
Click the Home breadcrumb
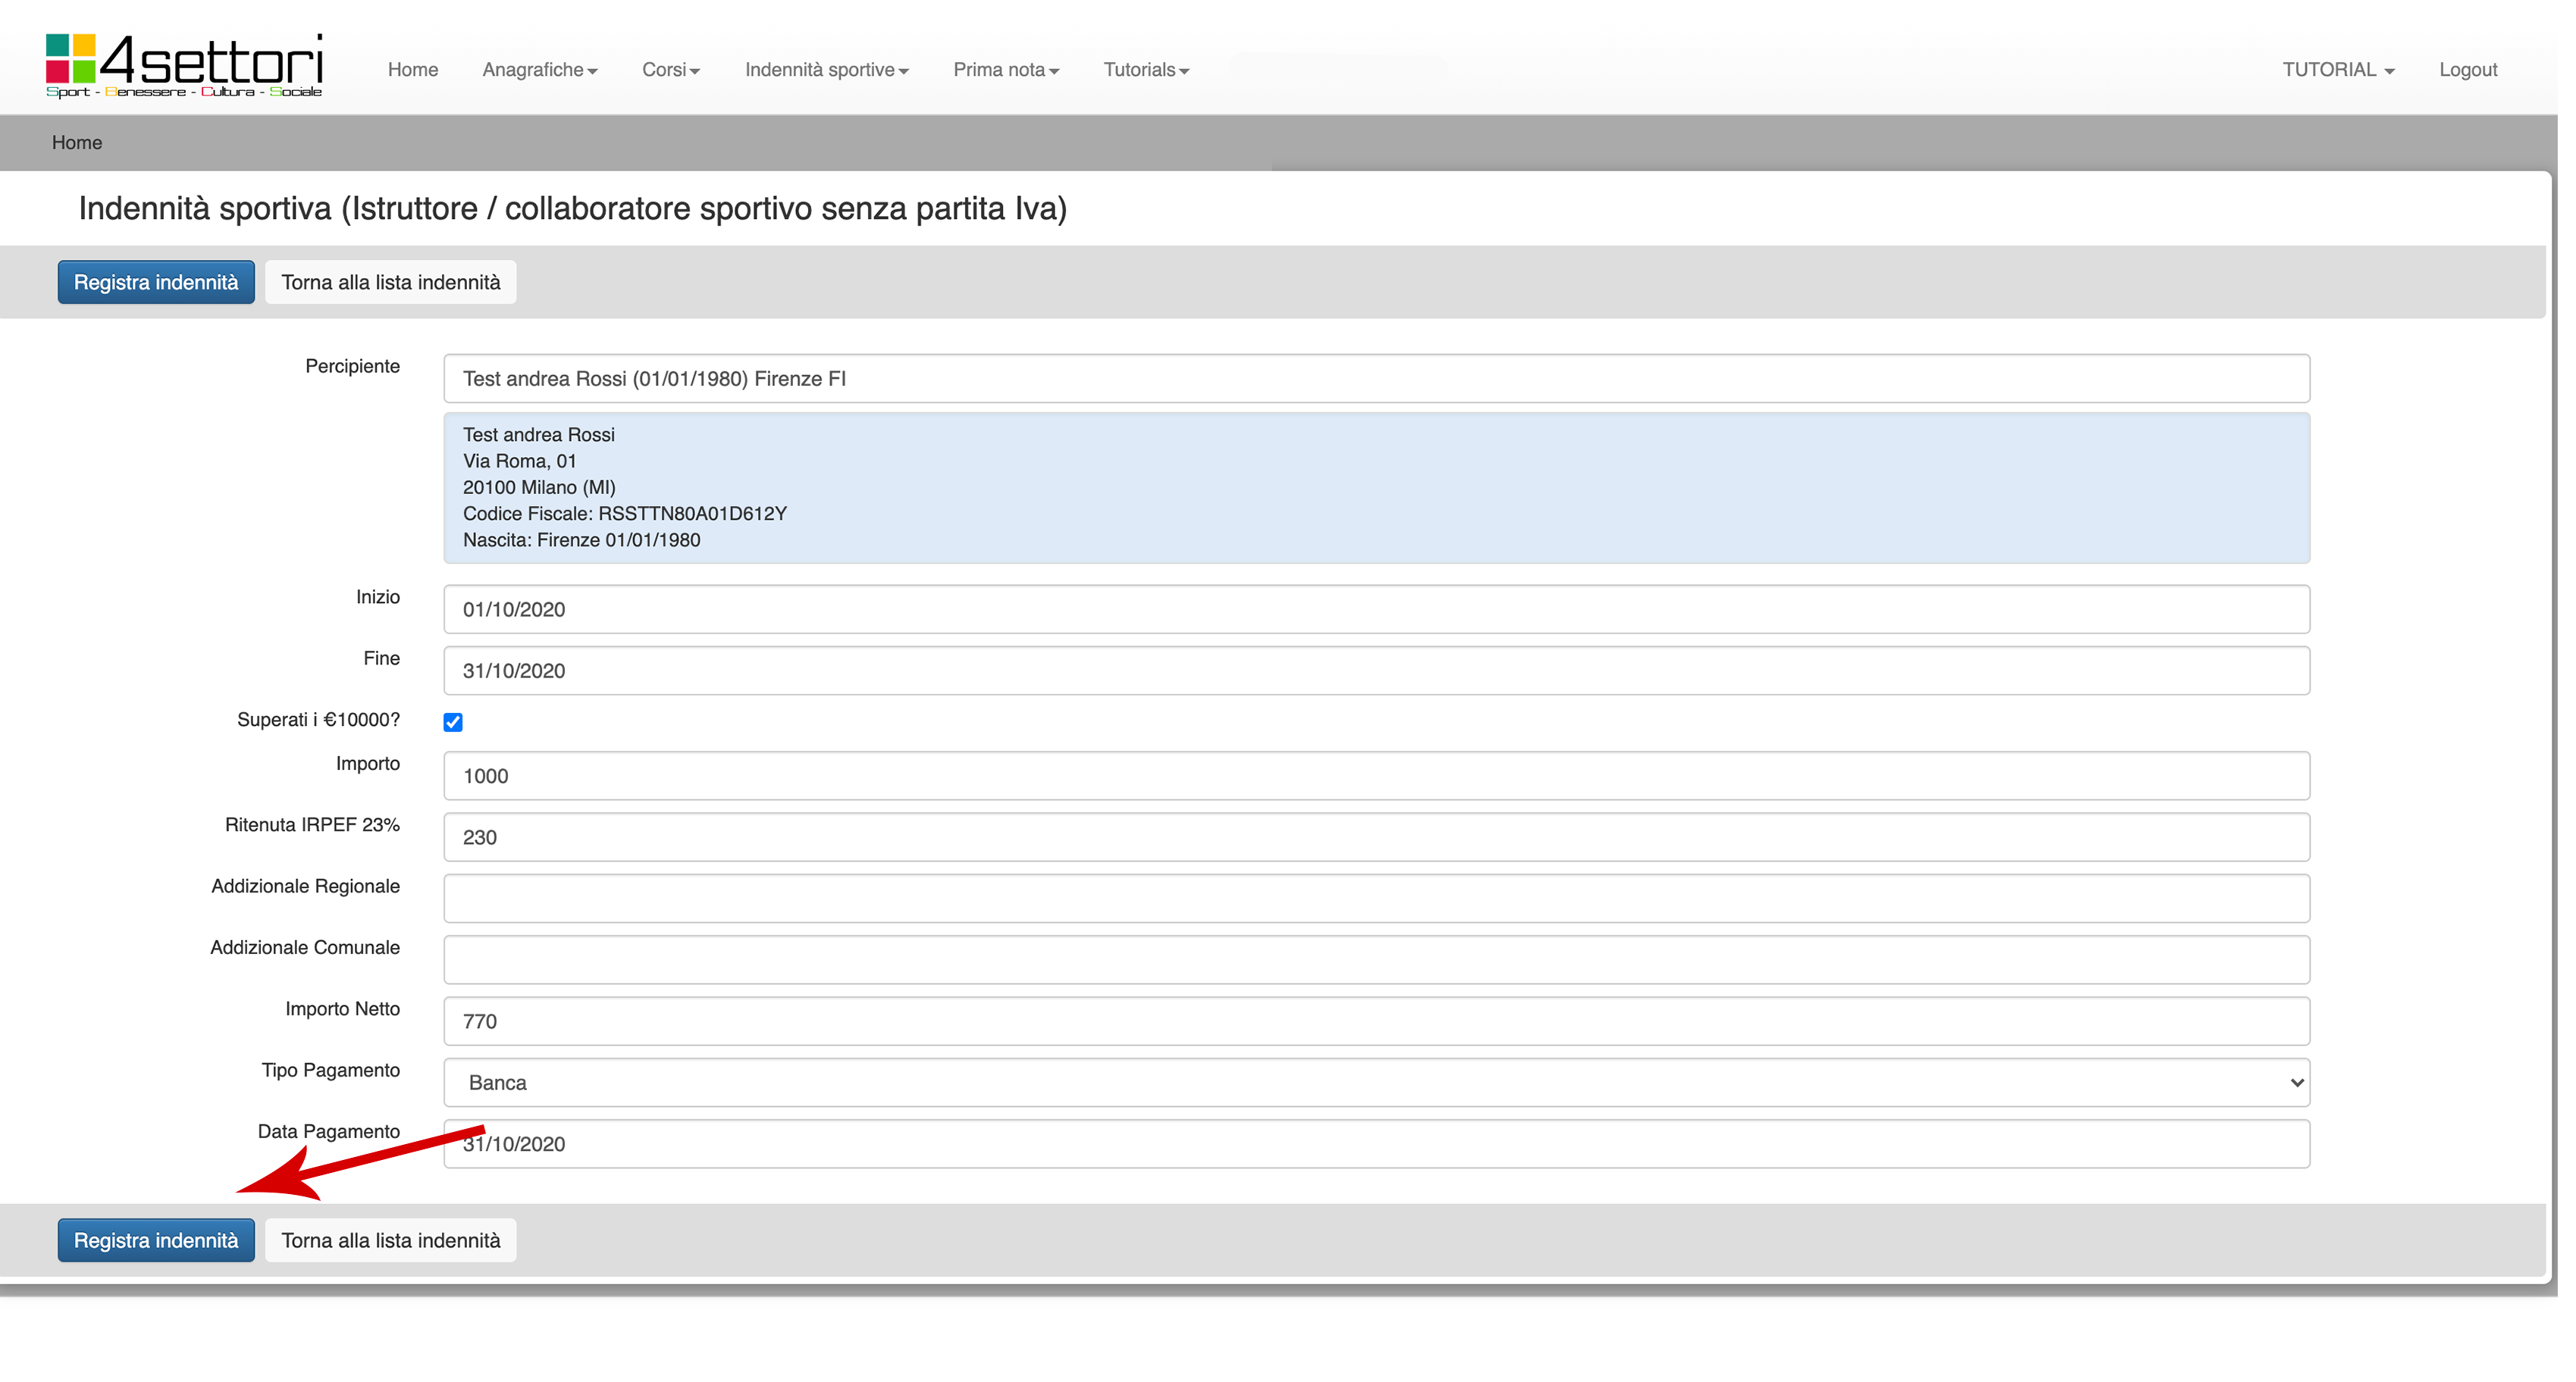[77, 143]
